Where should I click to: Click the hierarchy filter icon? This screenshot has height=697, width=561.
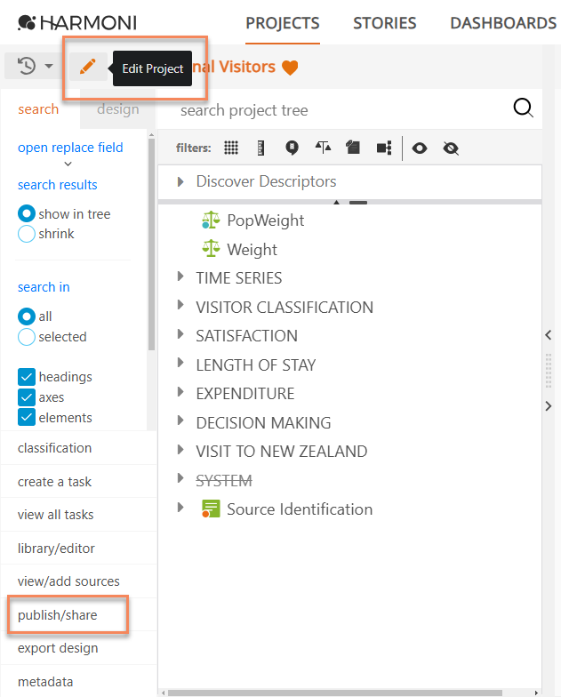[384, 148]
